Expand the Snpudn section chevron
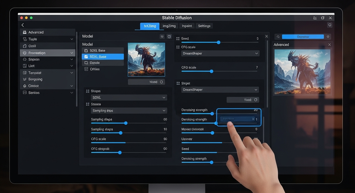This screenshot has height=193, width=355. click(72, 60)
